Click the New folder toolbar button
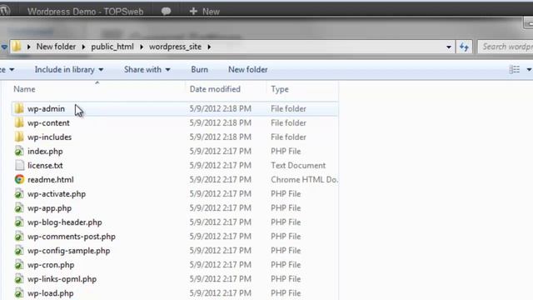The width and height of the screenshot is (533, 300). tap(248, 69)
